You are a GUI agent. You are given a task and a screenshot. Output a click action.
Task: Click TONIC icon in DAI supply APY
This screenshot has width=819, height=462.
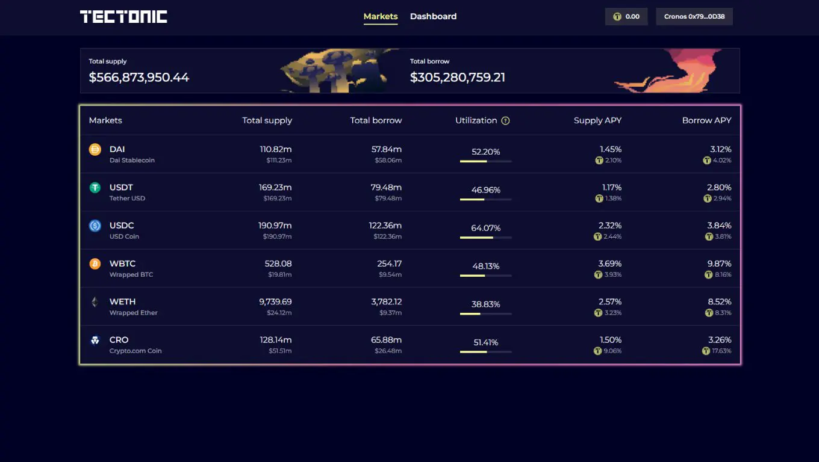click(599, 161)
